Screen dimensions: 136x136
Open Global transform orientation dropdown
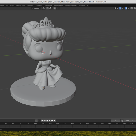(36, 8)
